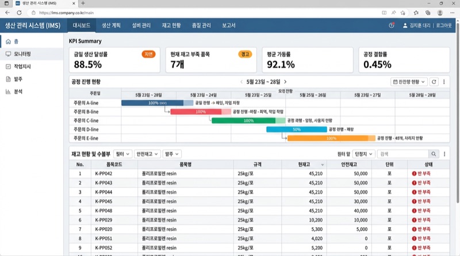The height and width of the screenshot is (256, 460).
Task: Go to next date range with right chevron
Action: (285, 82)
